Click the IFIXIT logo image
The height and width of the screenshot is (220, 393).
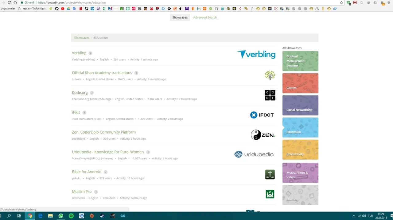[x=262, y=115]
